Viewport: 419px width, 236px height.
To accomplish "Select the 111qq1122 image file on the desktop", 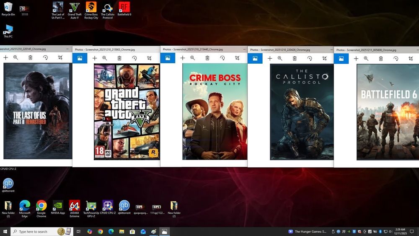I will coord(157,210).
